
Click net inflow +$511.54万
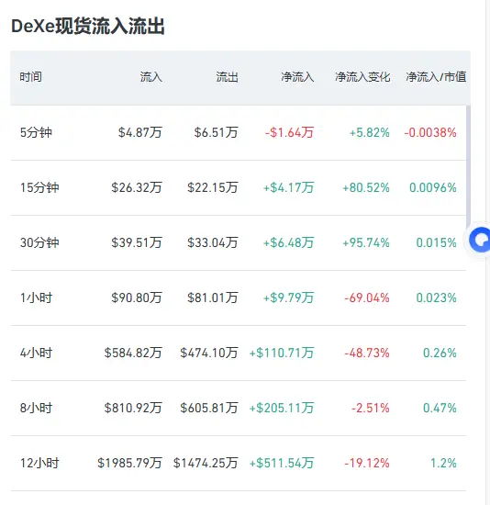pos(282,463)
